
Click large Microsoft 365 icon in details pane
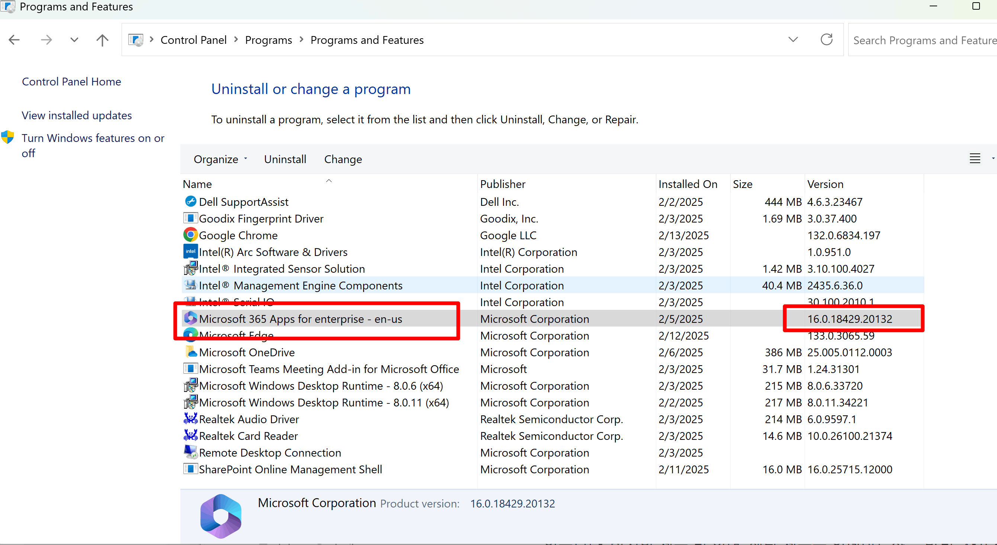coord(221,516)
